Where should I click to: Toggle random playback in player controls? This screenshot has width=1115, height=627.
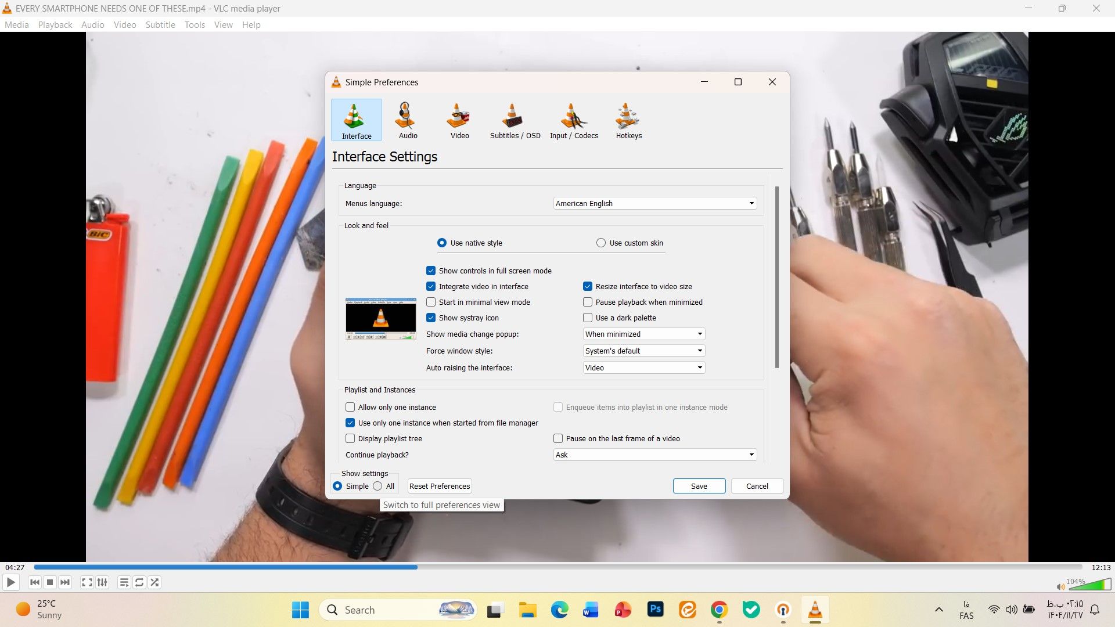[154, 582]
